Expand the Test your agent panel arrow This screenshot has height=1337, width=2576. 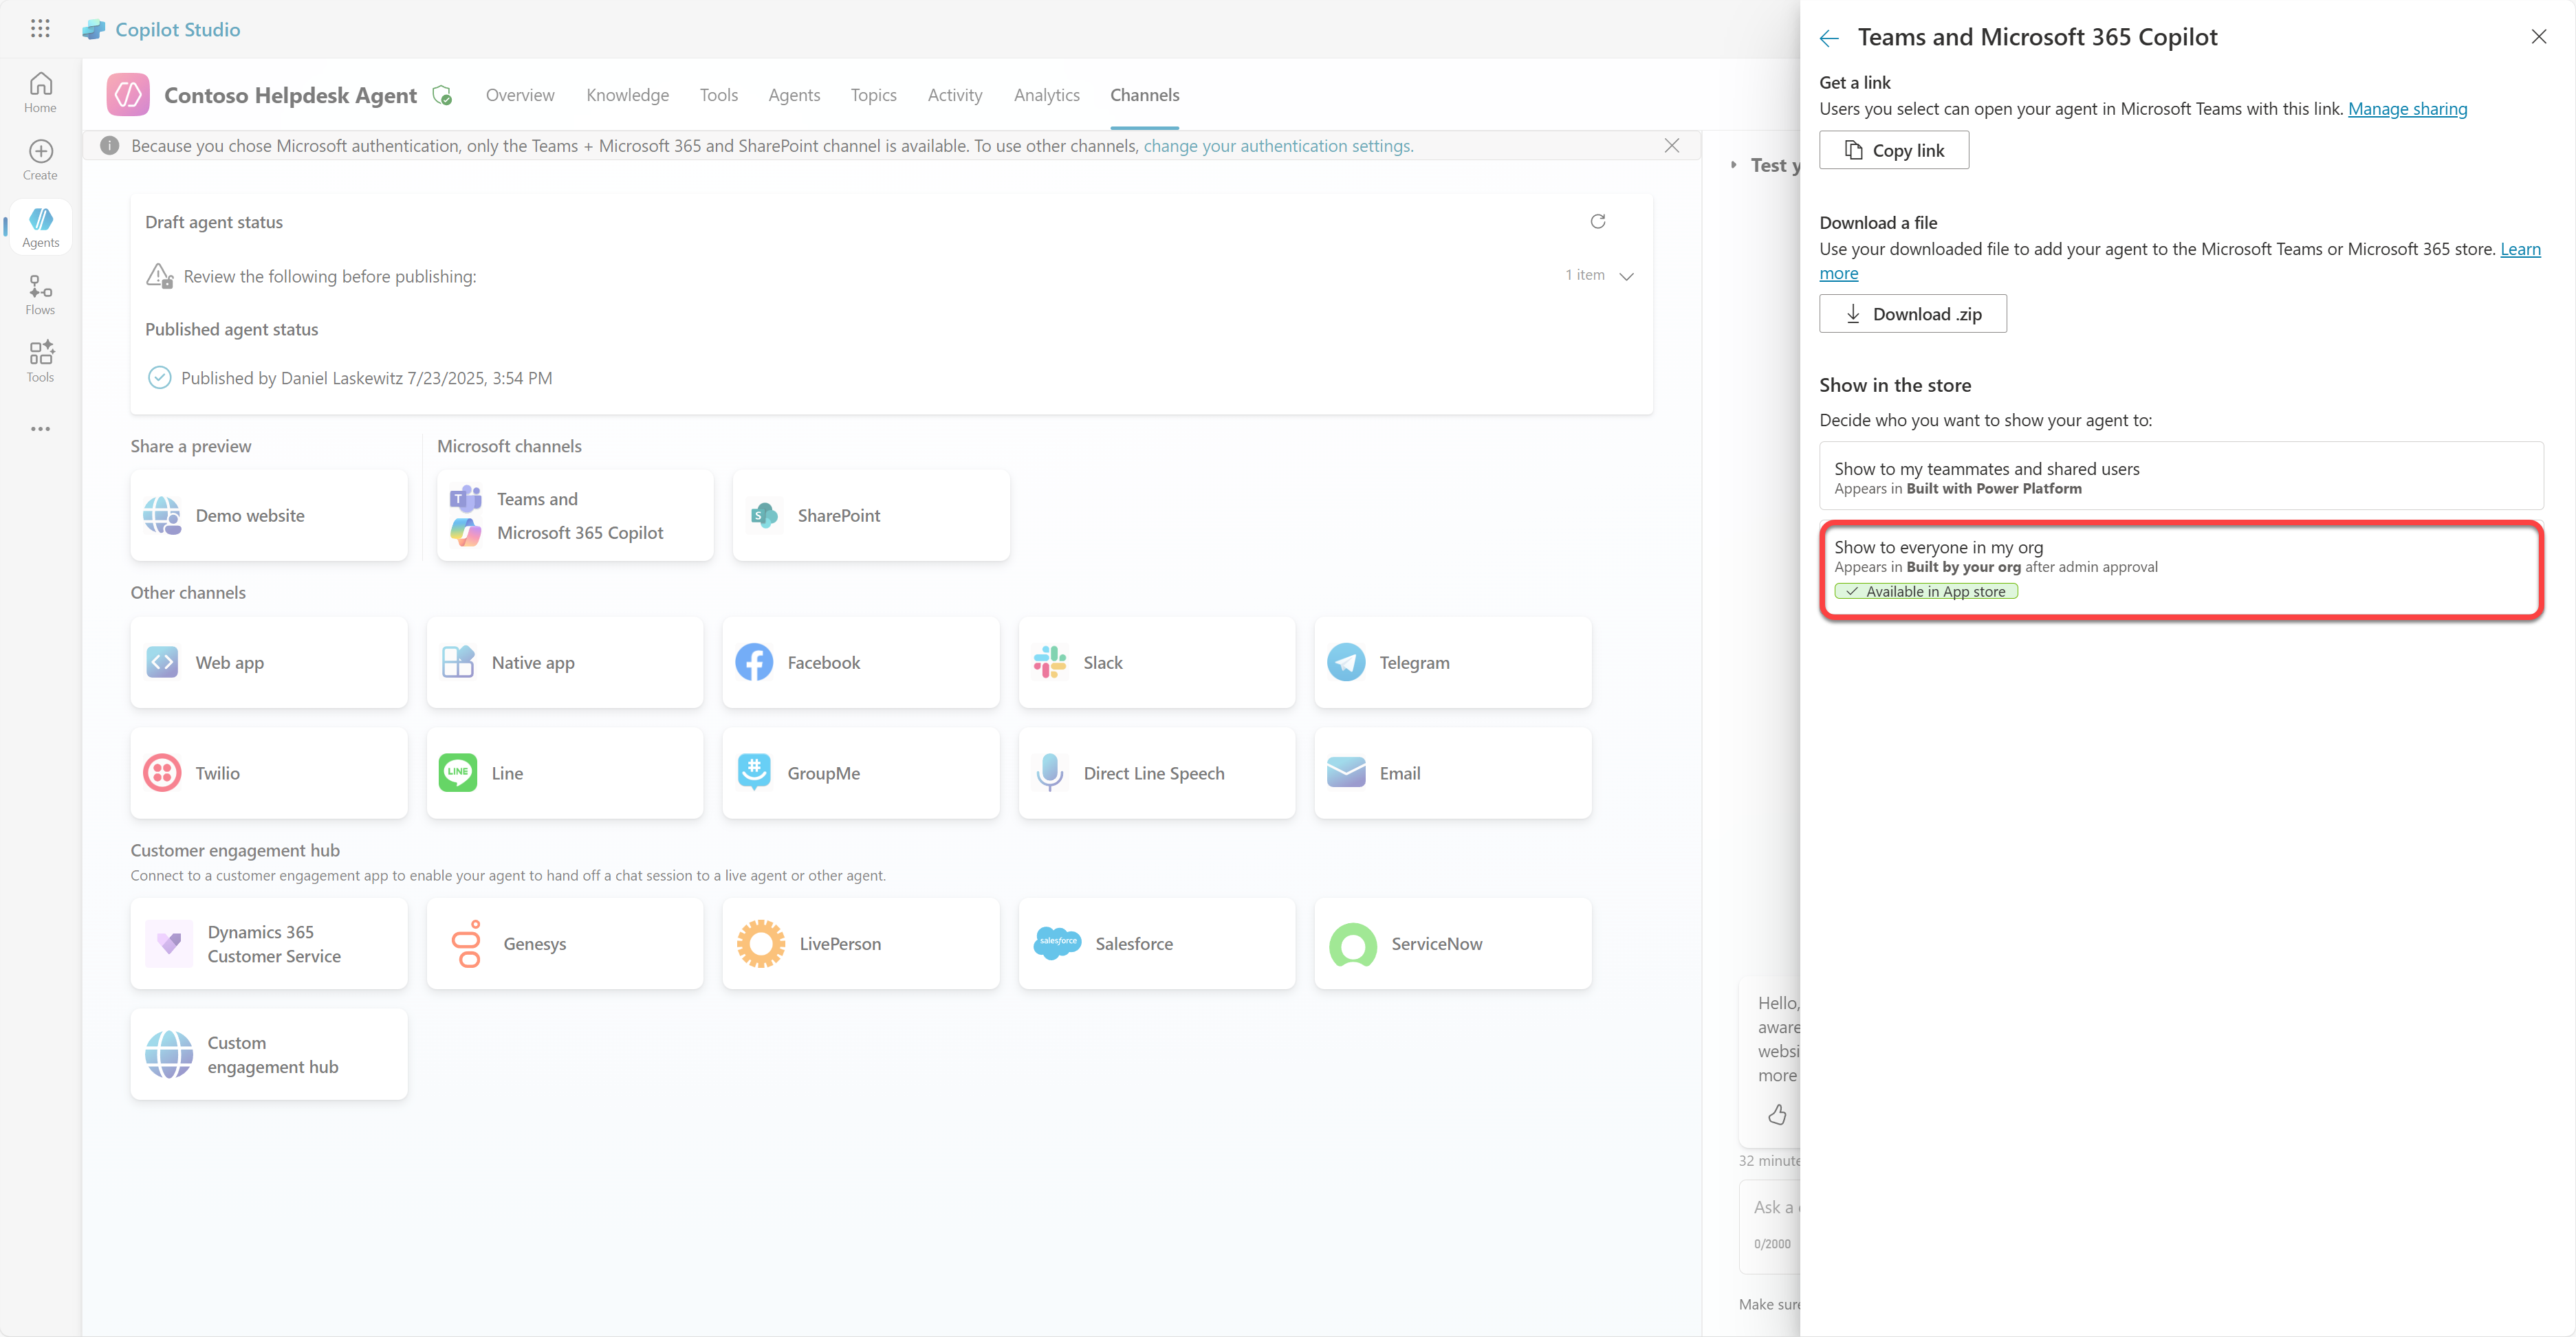(1734, 165)
